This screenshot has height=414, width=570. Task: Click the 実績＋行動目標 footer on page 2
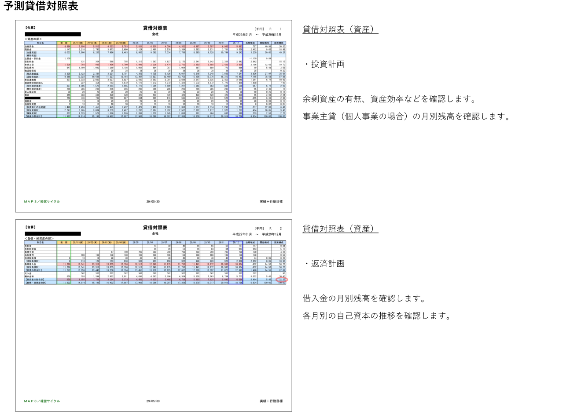click(271, 401)
